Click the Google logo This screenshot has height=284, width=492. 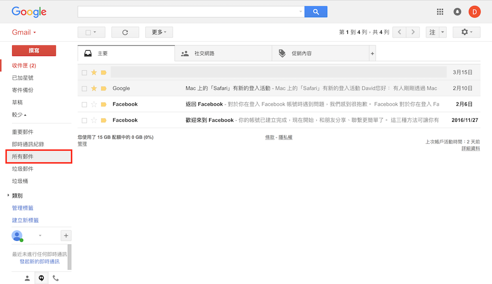(x=29, y=12)
